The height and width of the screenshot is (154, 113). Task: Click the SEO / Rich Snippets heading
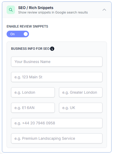click(x=36, y=8)
